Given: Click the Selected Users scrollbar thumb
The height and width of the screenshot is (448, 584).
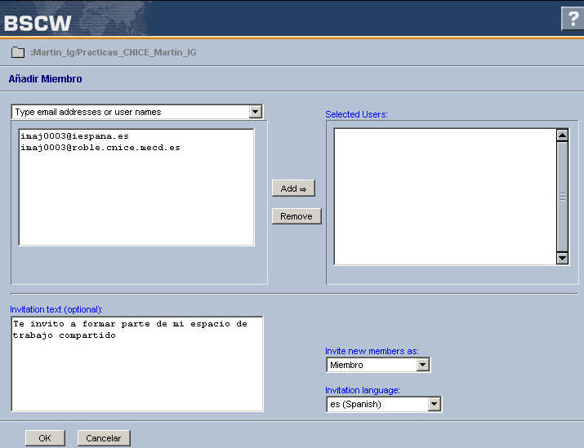Looking at the screenshot, I should coord(562,196).
